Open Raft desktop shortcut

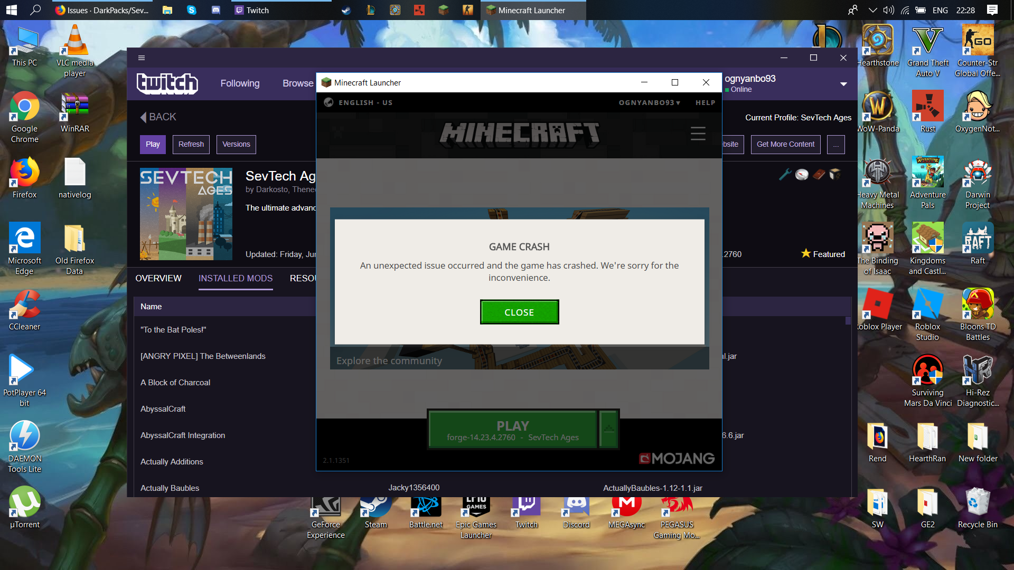click(x=978, y=244)
